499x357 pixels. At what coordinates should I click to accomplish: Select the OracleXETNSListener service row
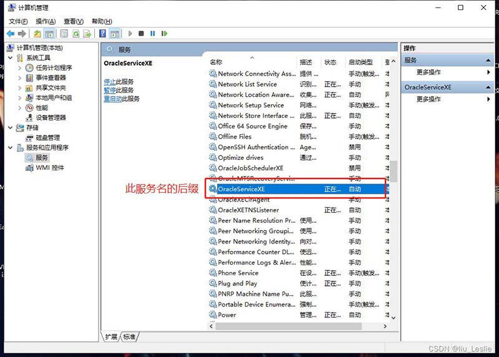[x=248, y=210]
